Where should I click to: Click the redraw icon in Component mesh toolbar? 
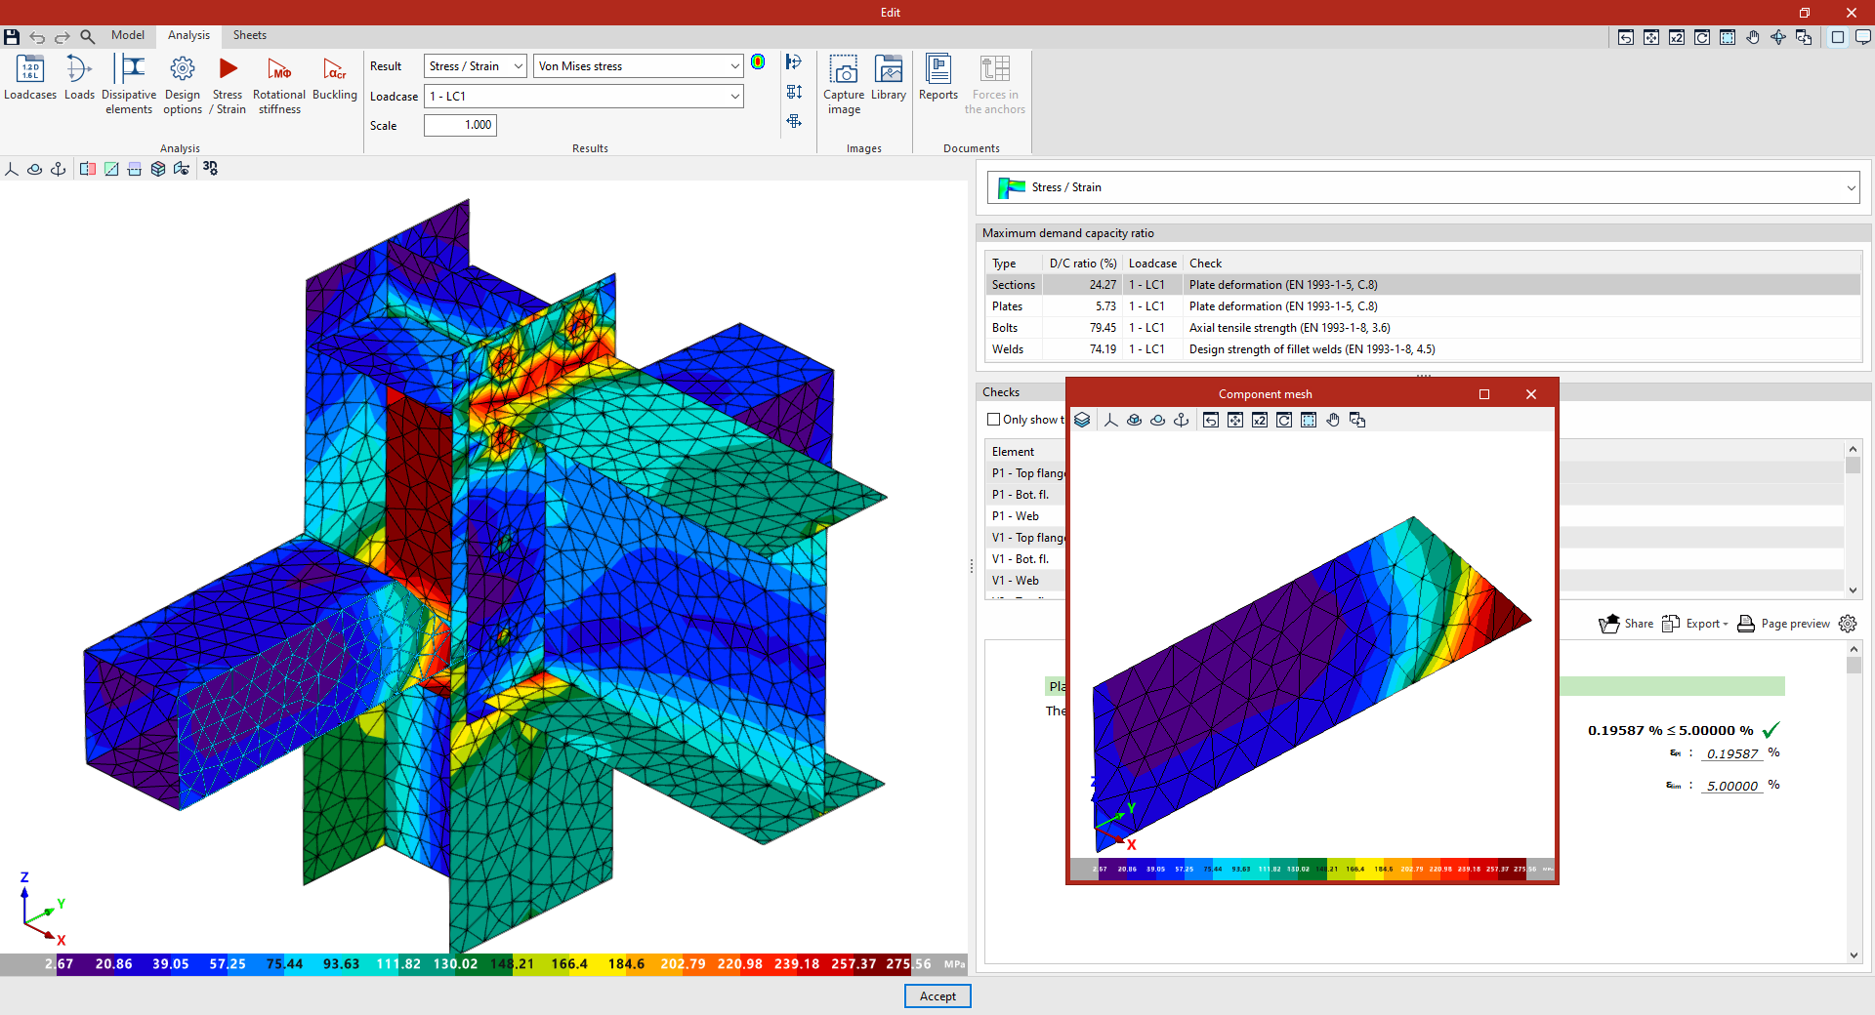(1284, 420)
